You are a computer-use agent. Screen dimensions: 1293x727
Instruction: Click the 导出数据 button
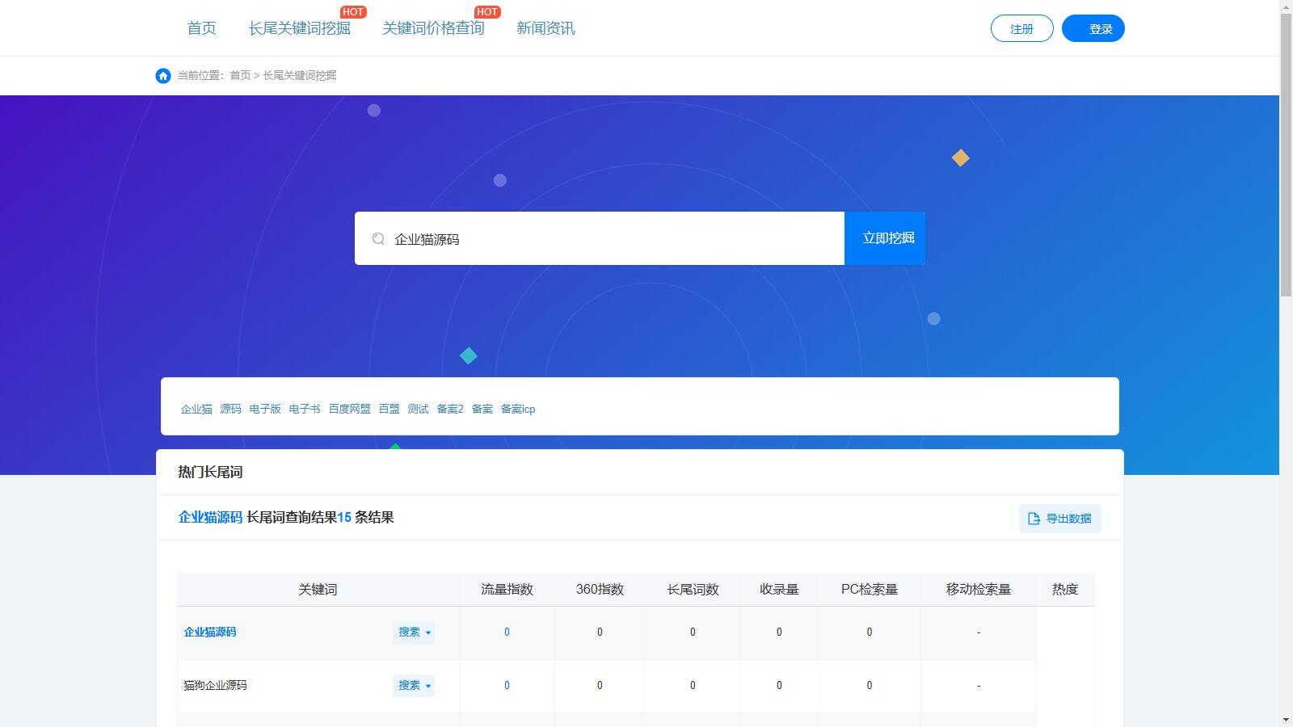[1059, 519]
